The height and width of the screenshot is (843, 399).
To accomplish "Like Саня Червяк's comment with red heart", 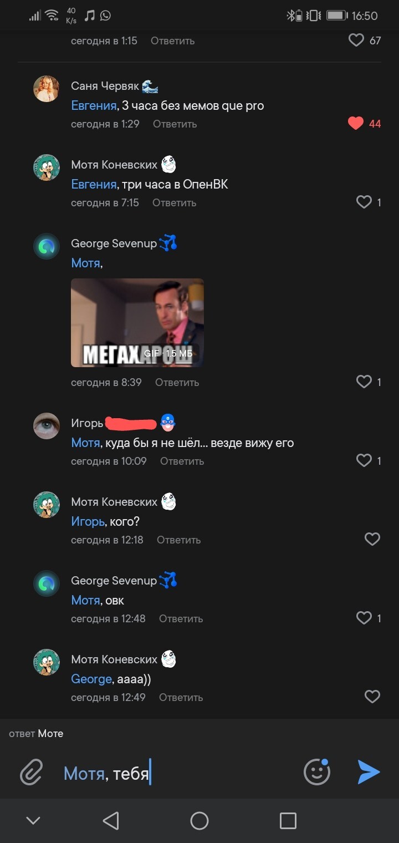I will coord(356,124).
